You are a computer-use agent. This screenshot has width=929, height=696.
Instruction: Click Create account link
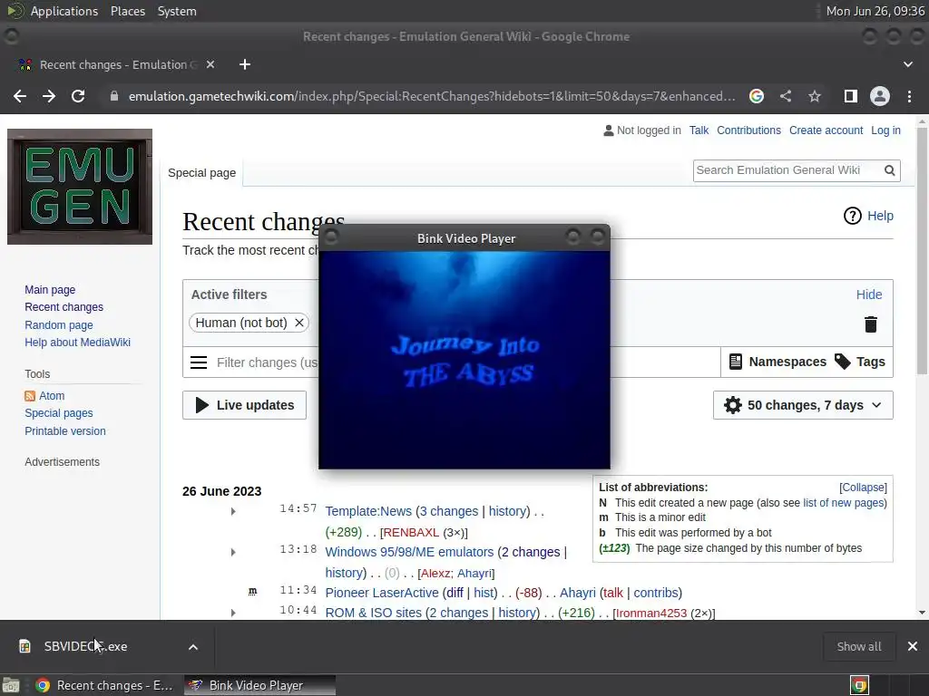(826, 130)
